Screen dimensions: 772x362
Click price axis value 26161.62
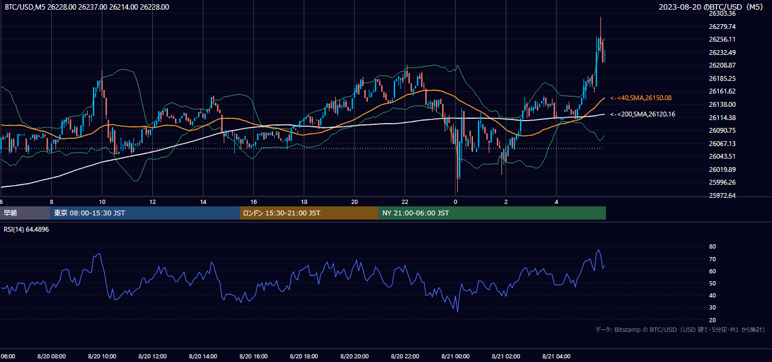[x=722, y=91]
